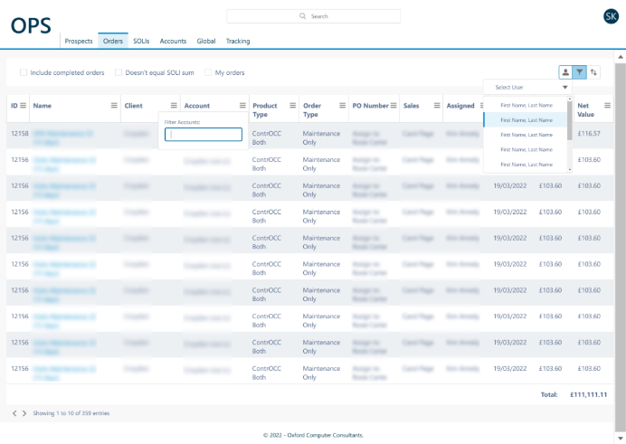Viewport: 626px width, 444px height.
Task: Click the user filter person icon
Action: pos(565,72)
